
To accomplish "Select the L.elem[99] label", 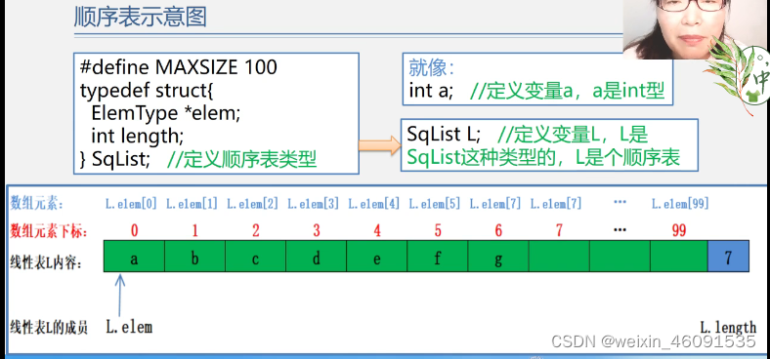I will [x=680, y=204].
